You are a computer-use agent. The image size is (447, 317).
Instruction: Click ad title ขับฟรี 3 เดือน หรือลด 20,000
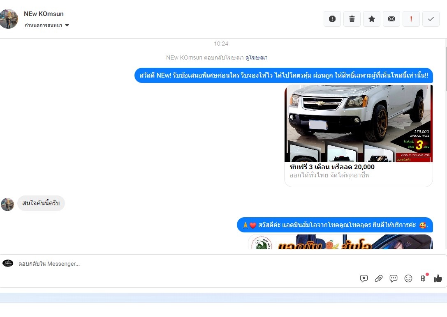332,167
